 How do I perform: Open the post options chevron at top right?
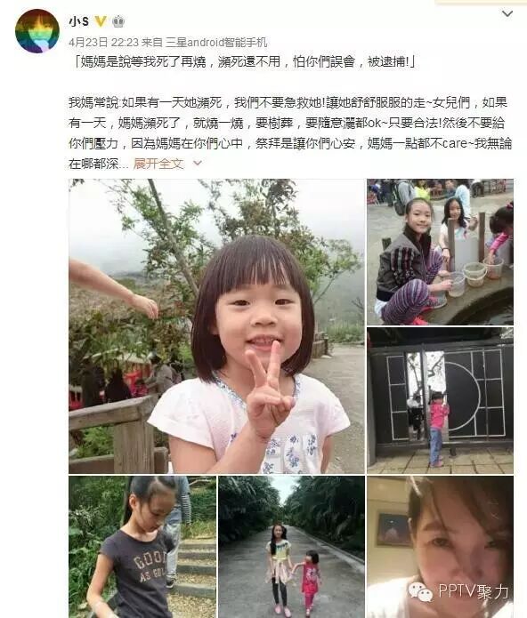point(507,14)
